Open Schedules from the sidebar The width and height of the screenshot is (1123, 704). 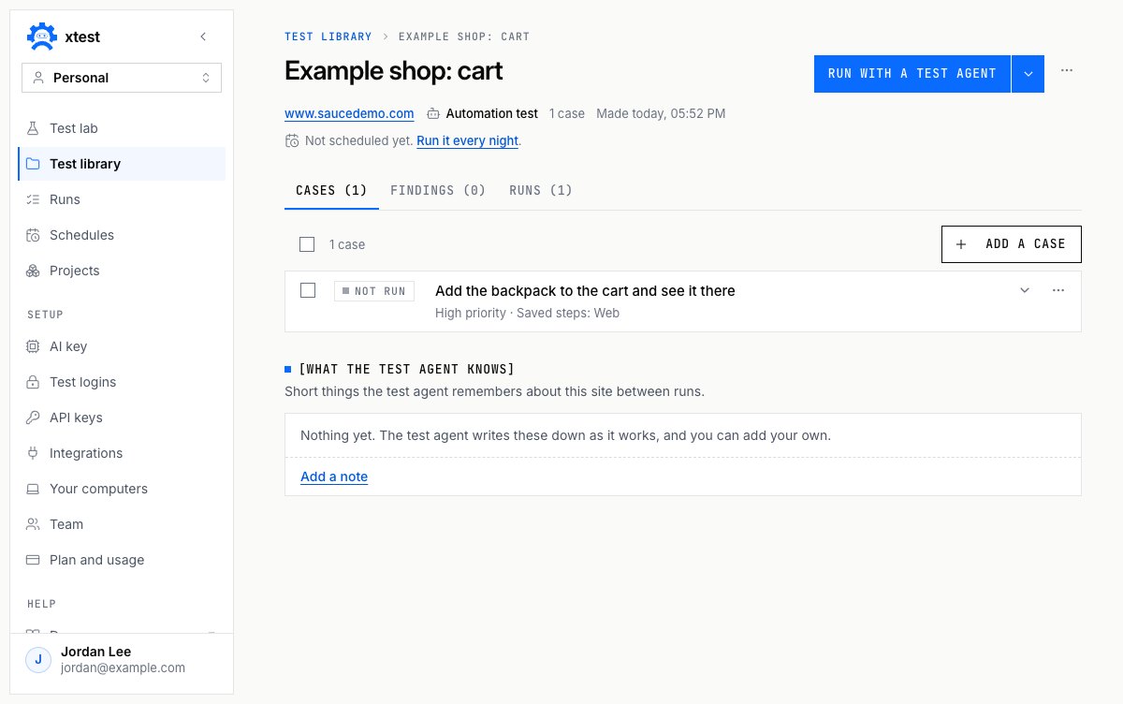click(122, 235)
